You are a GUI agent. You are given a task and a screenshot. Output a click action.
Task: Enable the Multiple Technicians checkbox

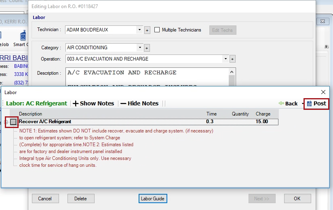(157, 30)
